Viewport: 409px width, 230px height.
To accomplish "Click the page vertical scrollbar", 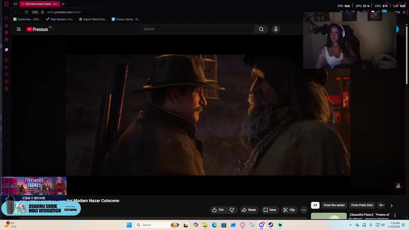I will (407, 55).
